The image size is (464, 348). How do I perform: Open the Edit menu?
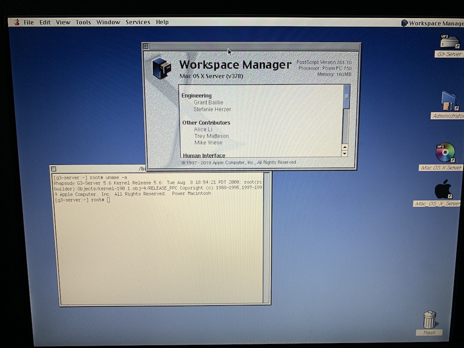pos(45,22)
